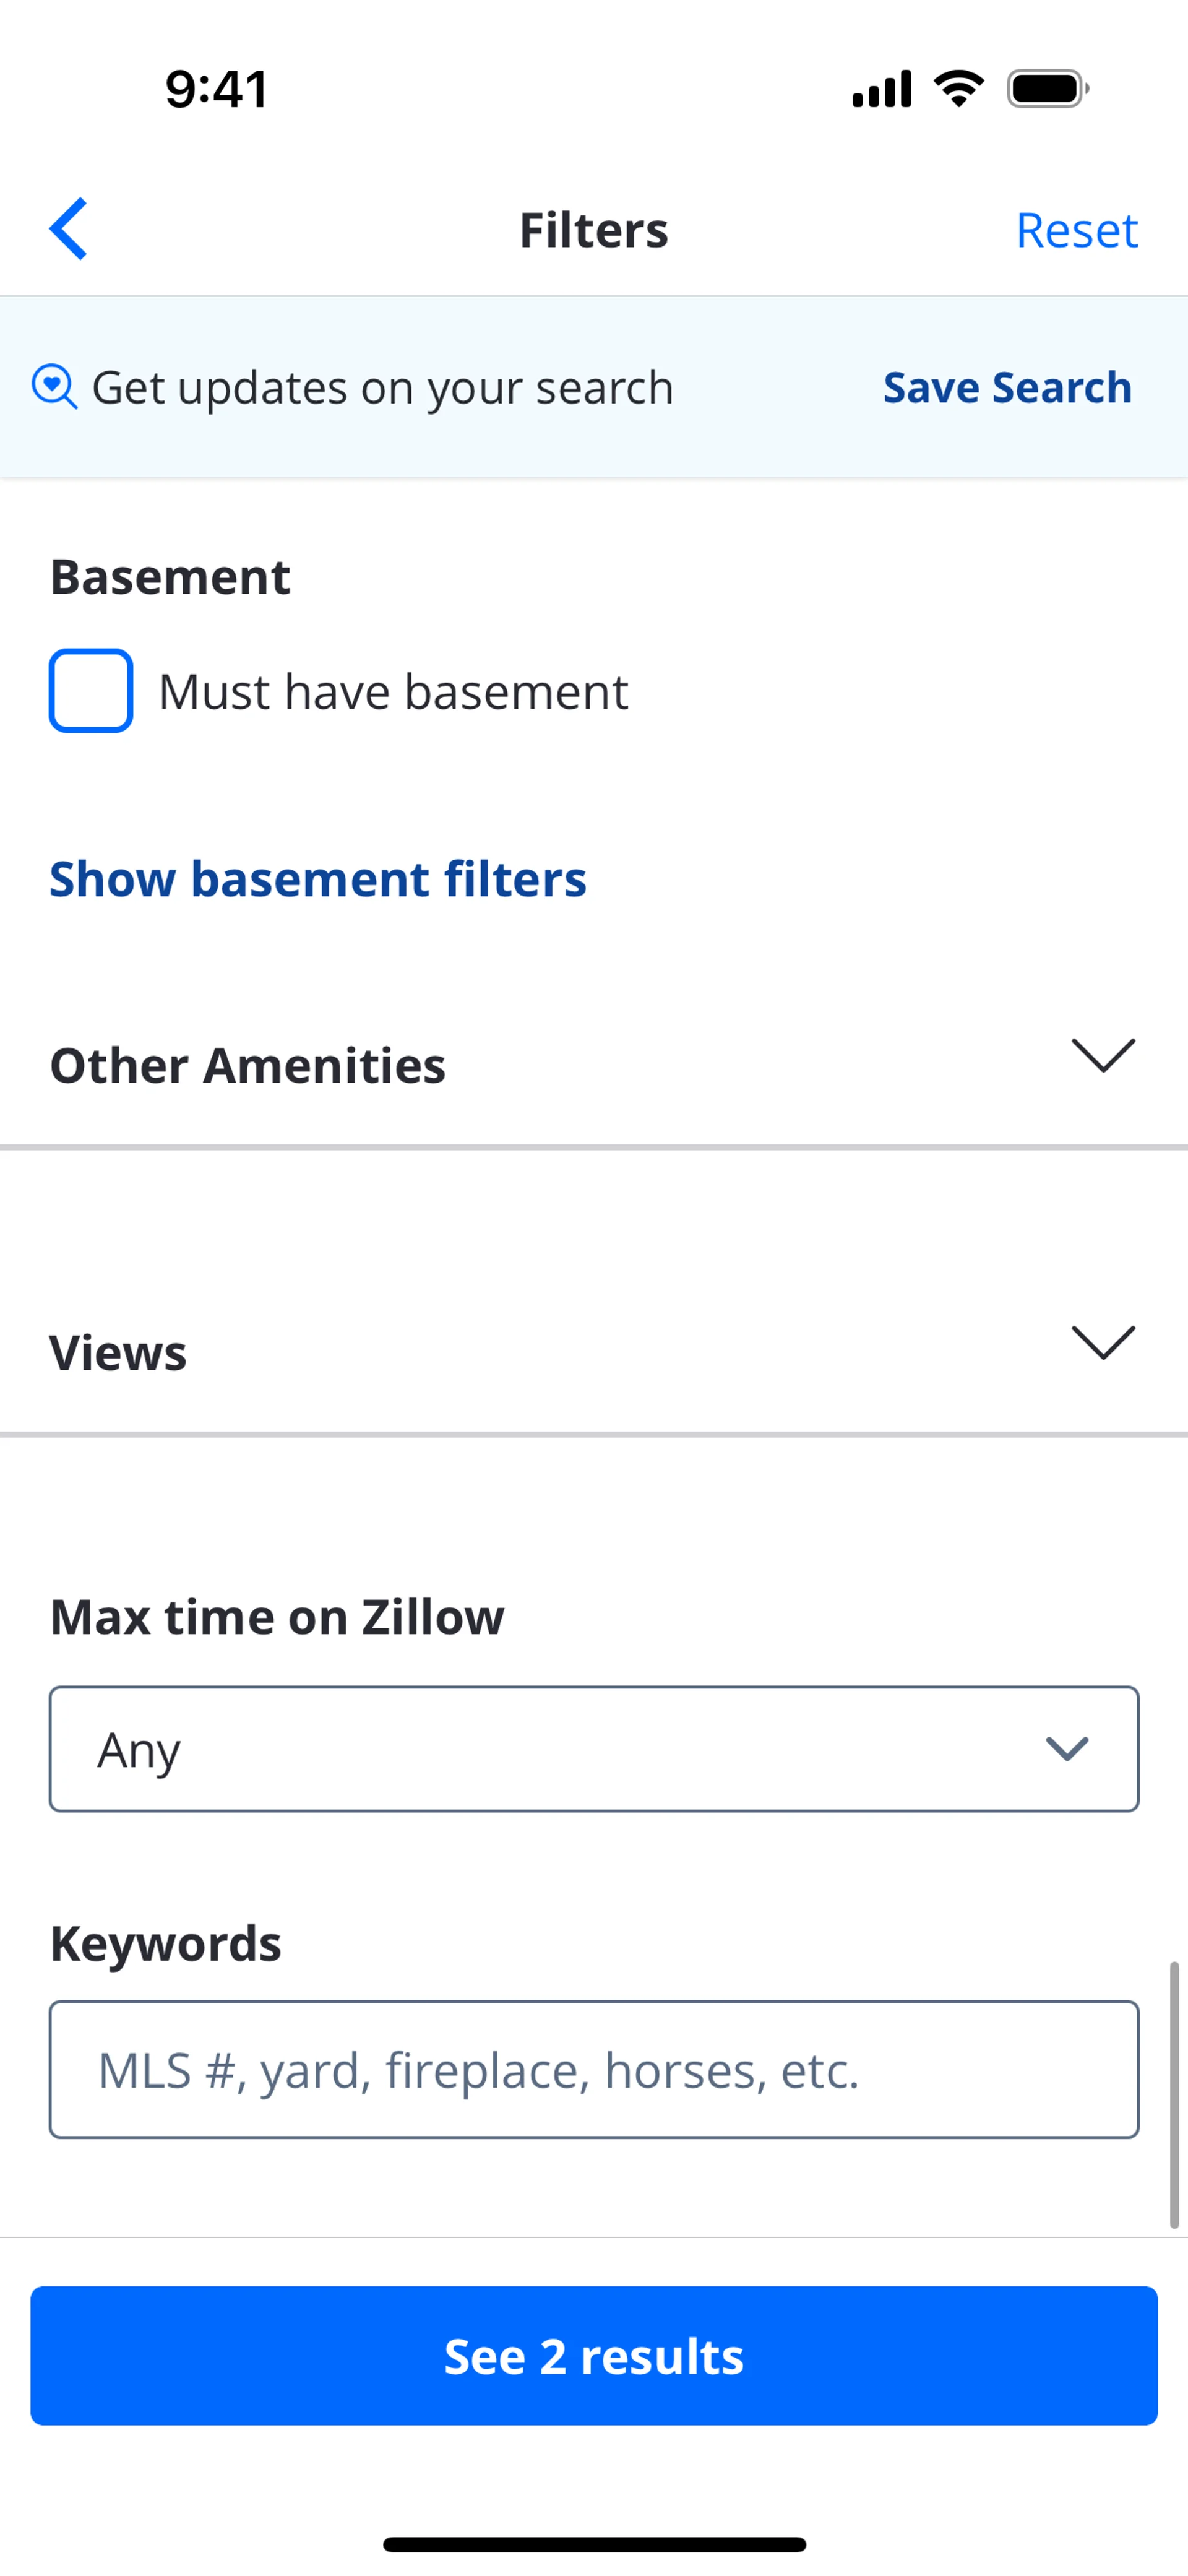Tap the battery status icon

(x=1047, y=89)
